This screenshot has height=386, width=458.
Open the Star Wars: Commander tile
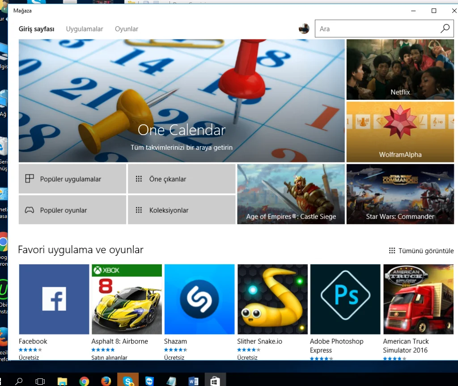click(400, 194)
